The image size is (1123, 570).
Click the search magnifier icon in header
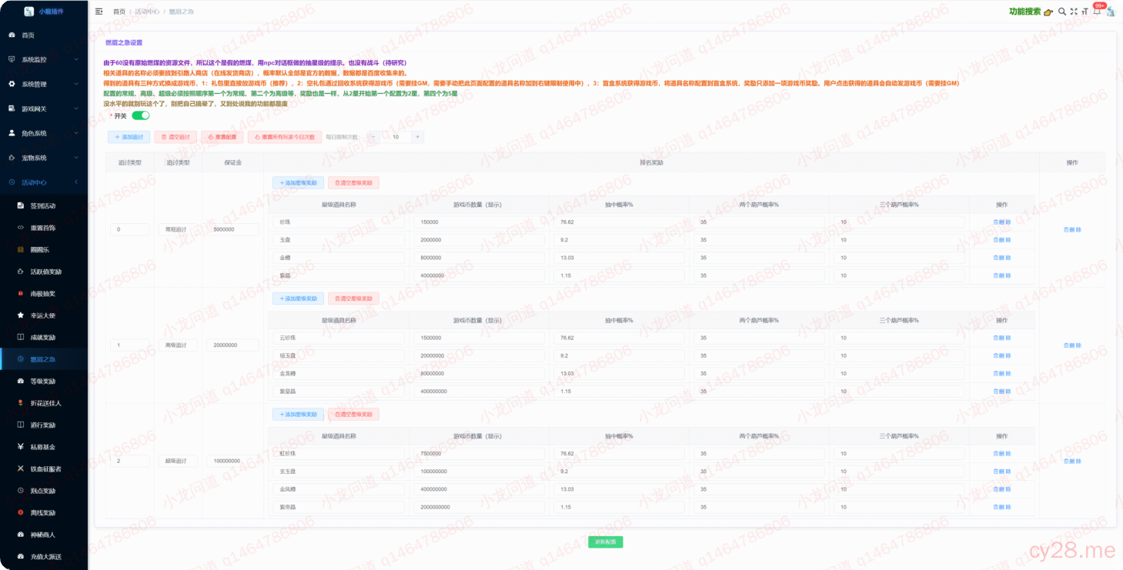tap(1062, 12)
